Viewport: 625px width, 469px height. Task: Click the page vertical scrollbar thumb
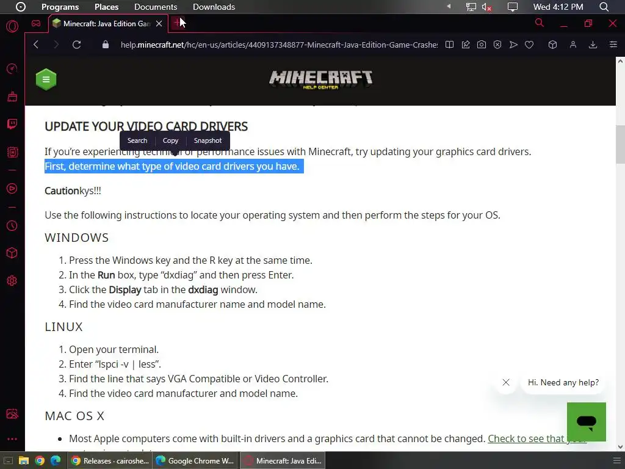(620, 144)
